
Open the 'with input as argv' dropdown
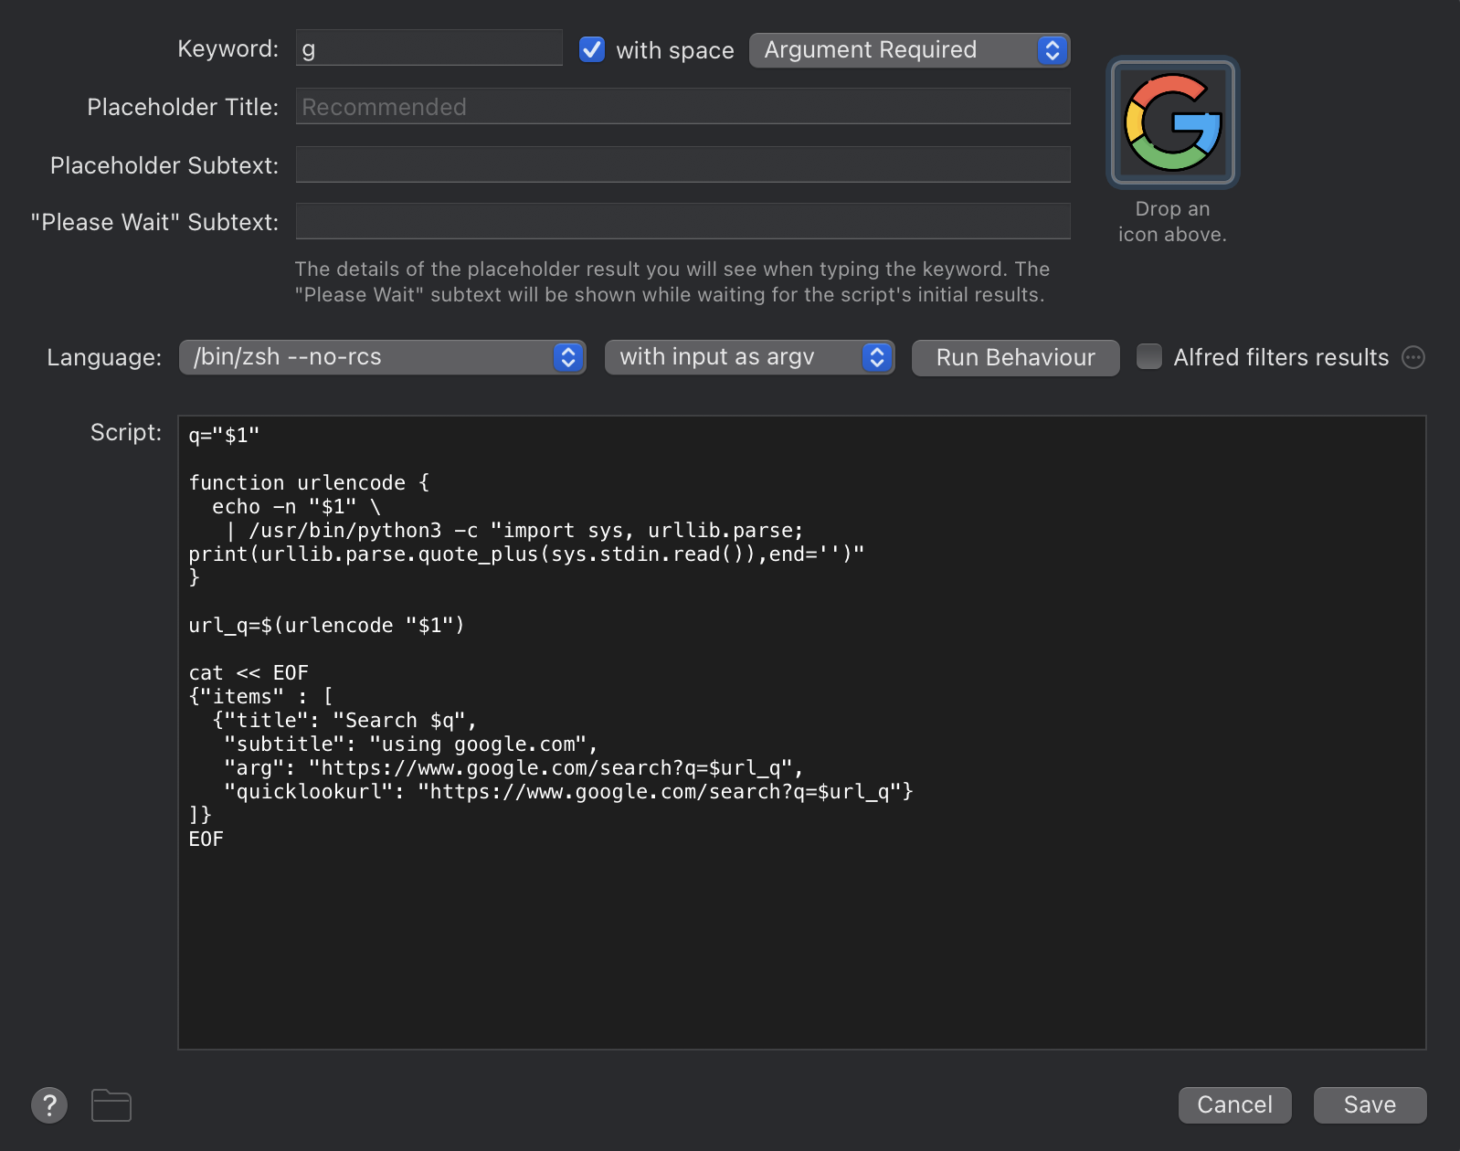click(749, 357)
